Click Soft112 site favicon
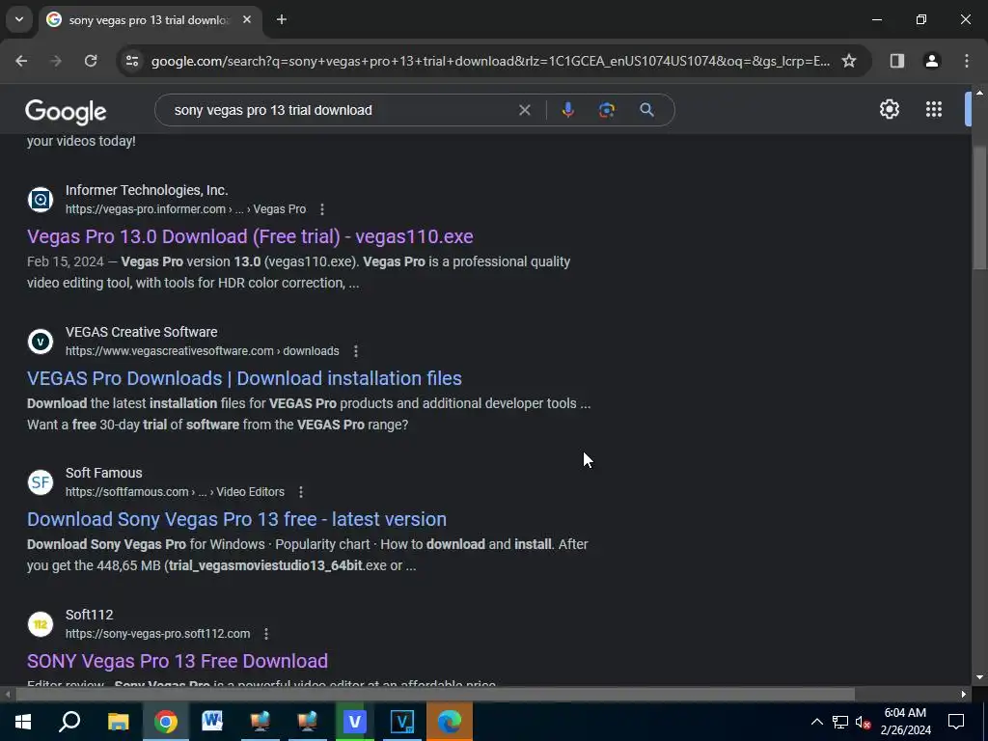 click(41, 624)
